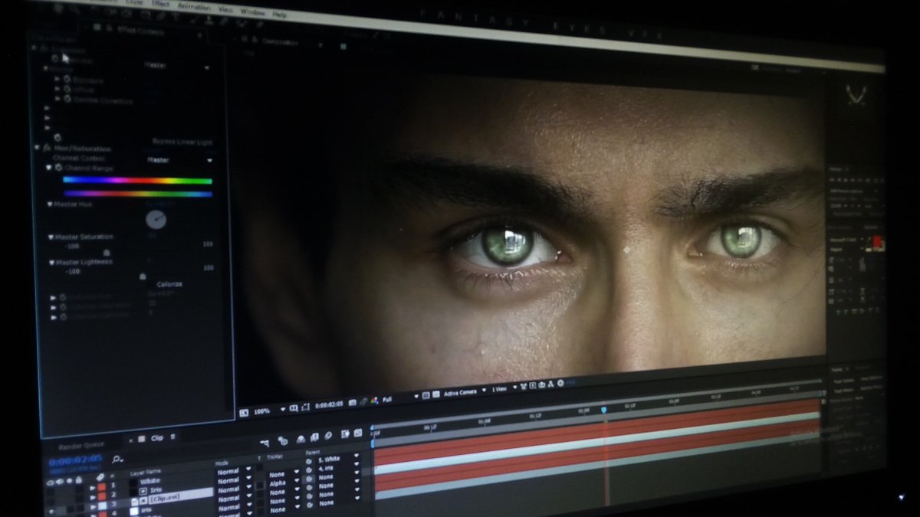Click the Layer Name column header

coord(145,473)
